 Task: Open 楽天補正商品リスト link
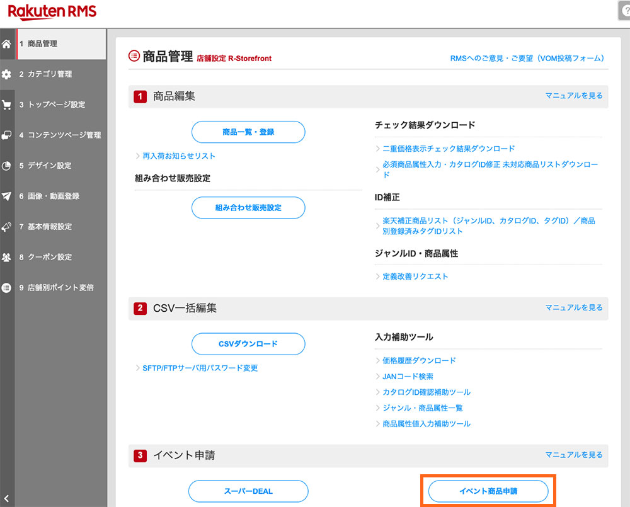(489, 225)
